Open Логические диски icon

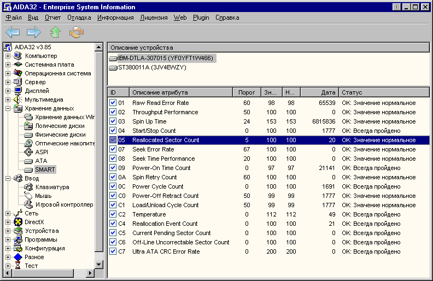point(28,126)
